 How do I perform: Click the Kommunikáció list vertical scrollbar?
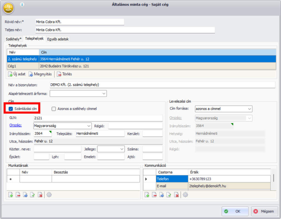(274, 178)
